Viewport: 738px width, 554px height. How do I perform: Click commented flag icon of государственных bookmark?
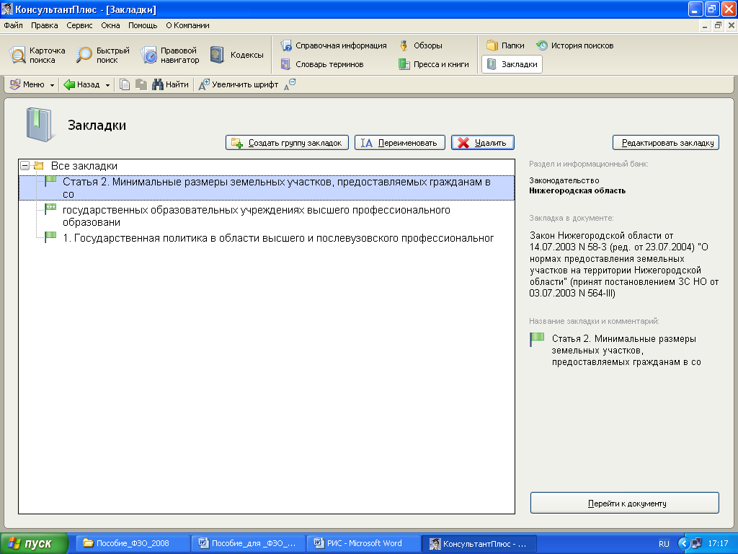click(x=50, y=209)
